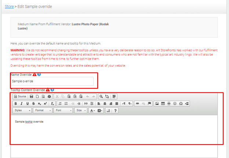Click the Name Override input field
Image resolution: width=229 pixels, height=158 pixels.
coord(52,81)
